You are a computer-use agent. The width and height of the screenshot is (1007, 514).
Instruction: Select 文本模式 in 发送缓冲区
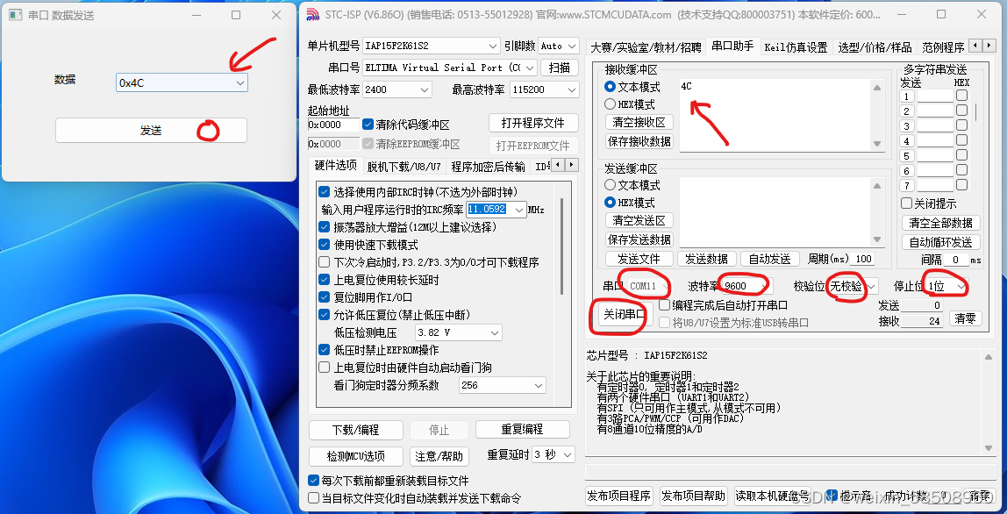pos(611,185)
